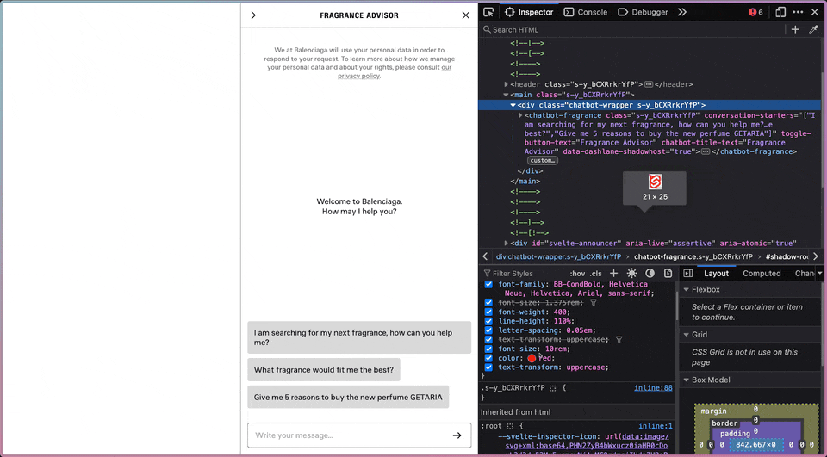Open the red color swatch picker
The height and width of the screenshot is (457, 827).
point(532,358)
